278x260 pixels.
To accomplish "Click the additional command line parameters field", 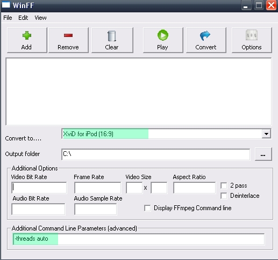I will coord(139,239).
